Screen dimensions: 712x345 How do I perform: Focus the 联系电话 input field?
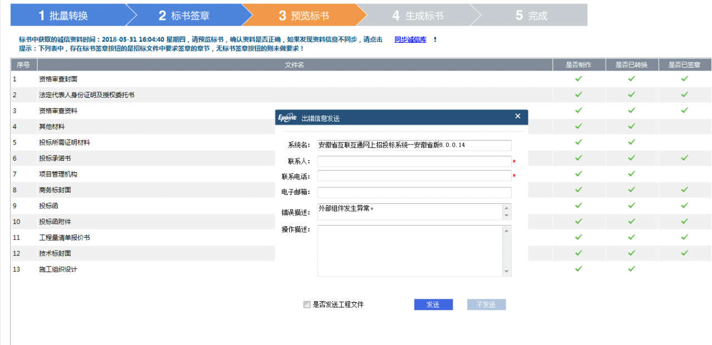[414, 176]
